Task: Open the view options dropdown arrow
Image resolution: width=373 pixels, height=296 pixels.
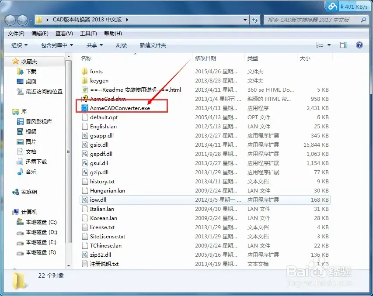Action: tap(329, 45)
